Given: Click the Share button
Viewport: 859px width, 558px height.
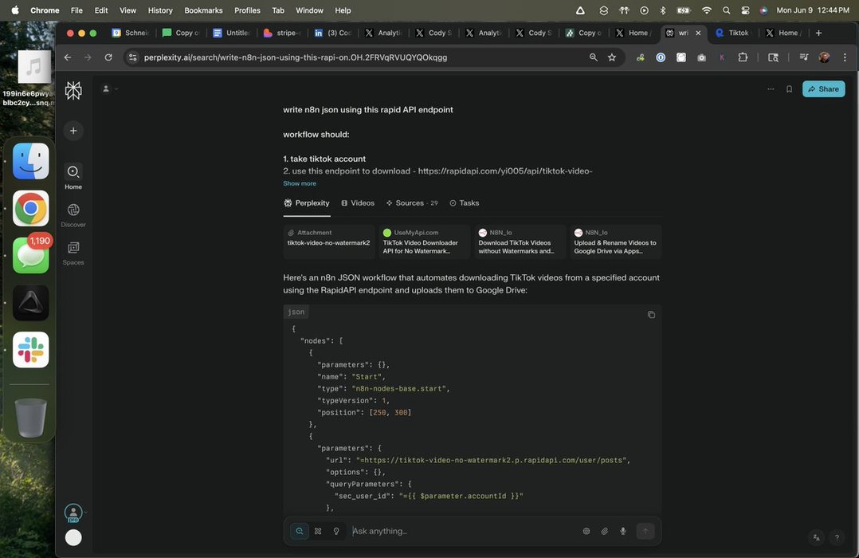Looking at the screenshot, I should click(823, 88).
